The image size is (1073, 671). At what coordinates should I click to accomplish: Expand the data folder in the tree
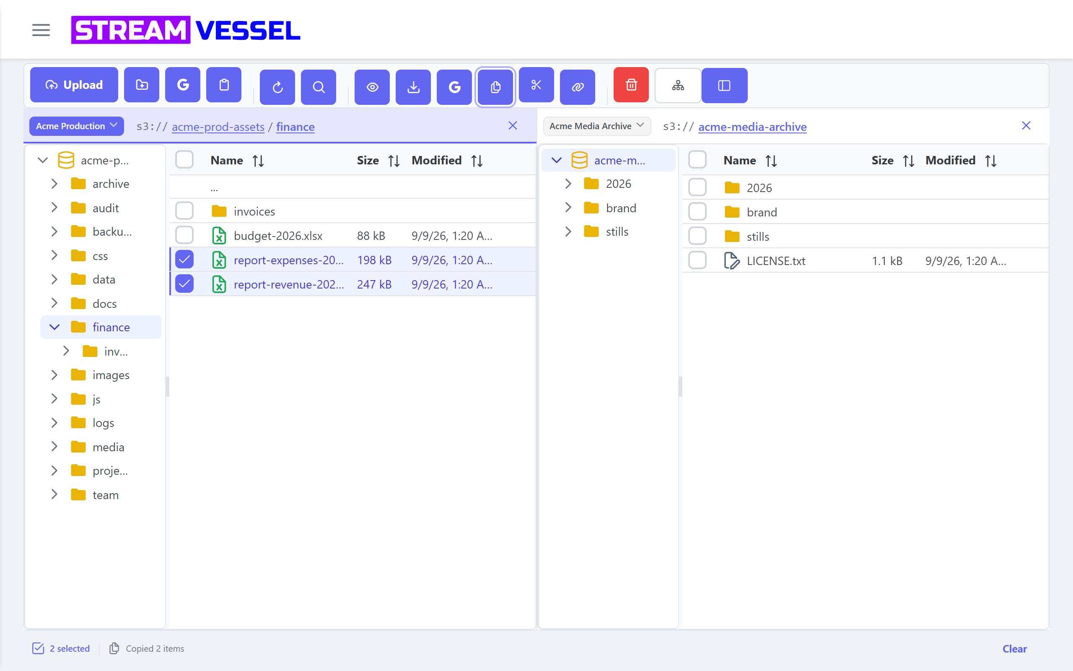(x=54, y=280)
